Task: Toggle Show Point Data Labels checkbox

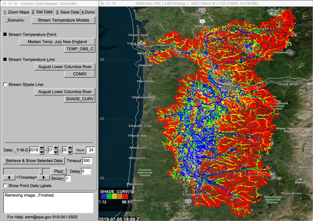Action: click(x=5, y=186)
